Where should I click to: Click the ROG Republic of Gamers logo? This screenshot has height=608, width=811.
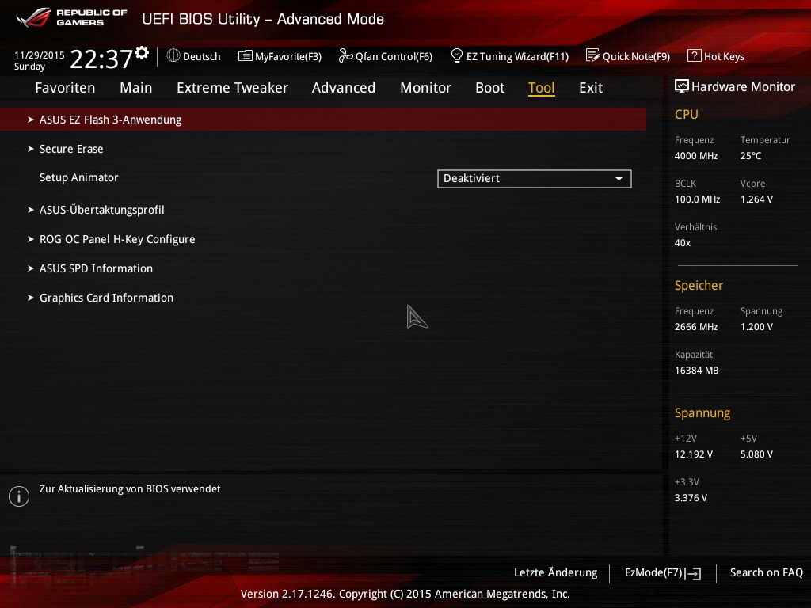[x=71, y=17]
